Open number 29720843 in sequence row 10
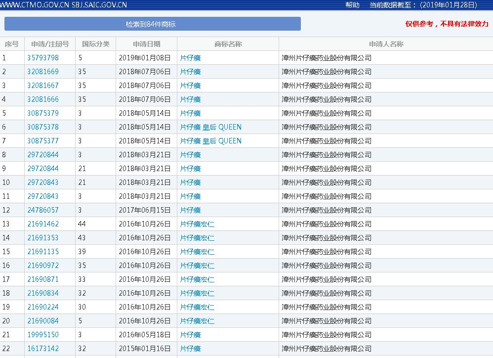The image size is (493, 358). pos(43,182)
